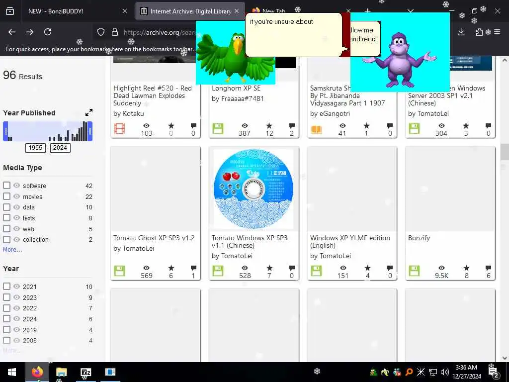Open the Longhorn XP SE title
This screenshot has width=509, height=382.
[236, 88]
